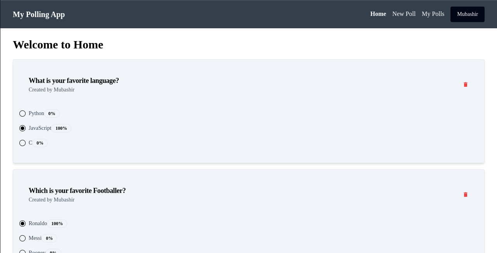Choose the C radio option

click(22, 143)
